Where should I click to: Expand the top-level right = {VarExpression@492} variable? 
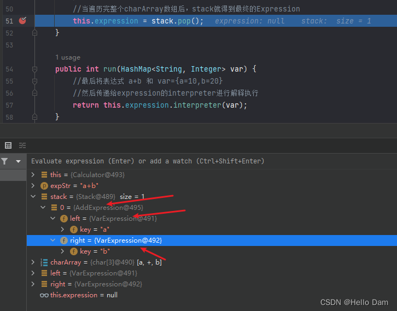[33, 284]
